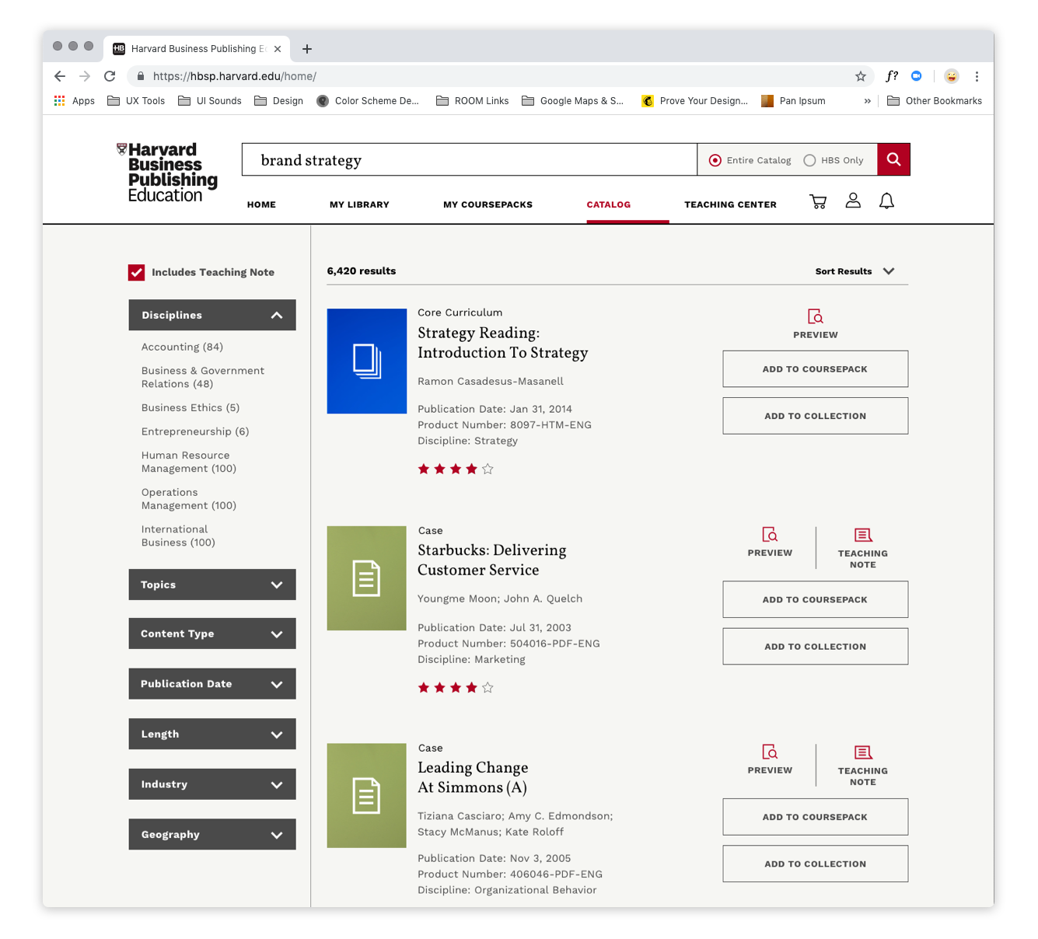Expand the Publication Date filter
The image size is (1038, 939).
point(212,684)
